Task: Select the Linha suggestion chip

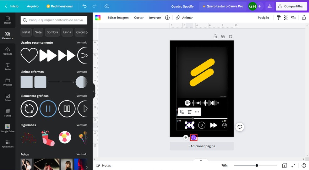Action: click(x=67, y=32)
